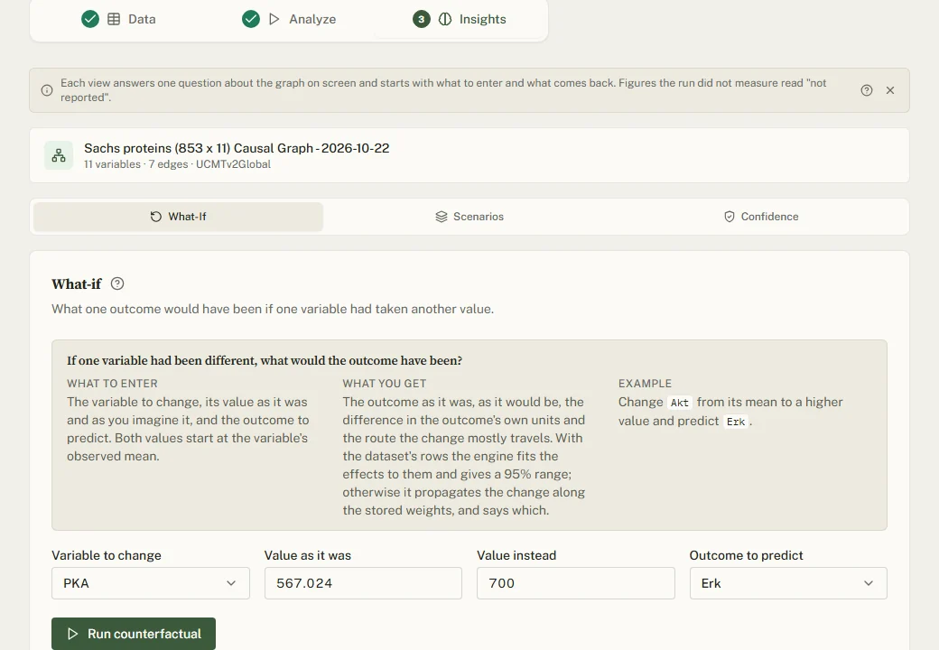Switch to the Confidence tab
This screenshot has height=650, width=939.
tap(761, 217)
